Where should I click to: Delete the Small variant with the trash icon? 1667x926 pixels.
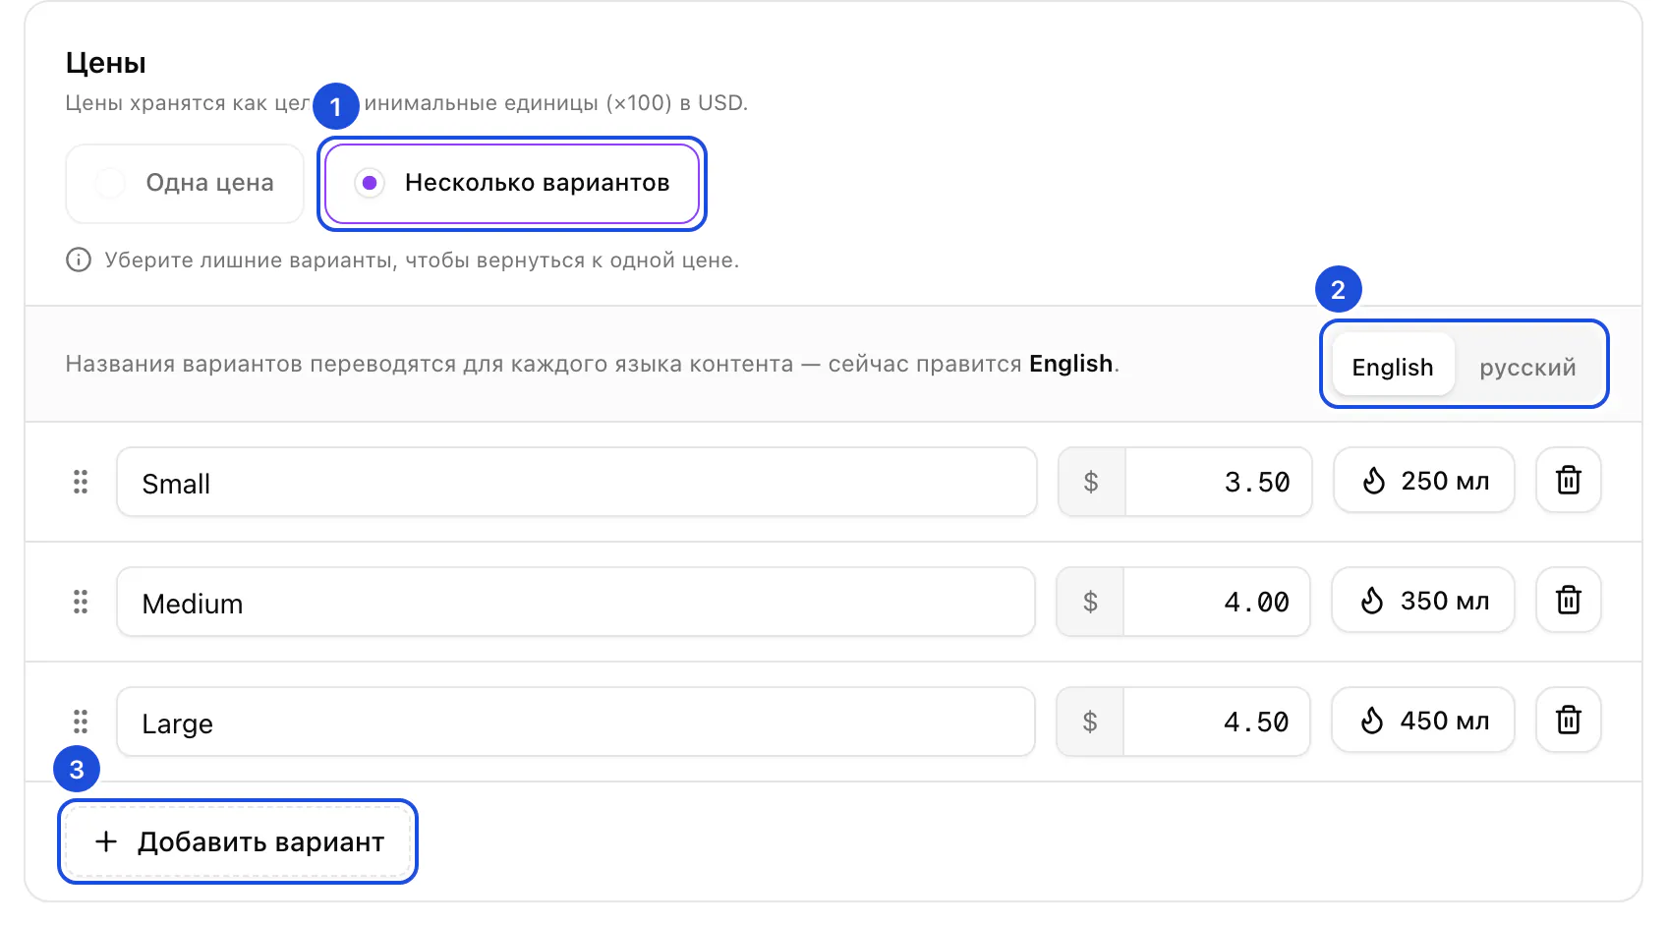coord(1569,481)
